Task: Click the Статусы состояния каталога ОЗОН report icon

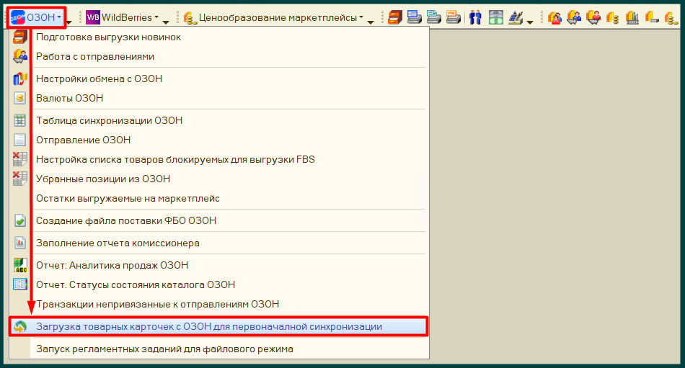Action: [19, 284]
